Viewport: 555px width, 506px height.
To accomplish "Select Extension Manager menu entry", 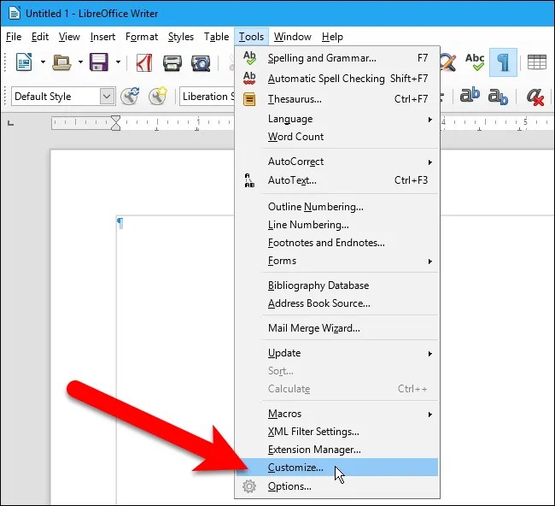I will [337, 450].
